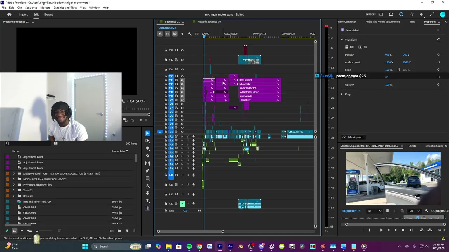Select the Track Select Forward tool
Image resolution: width=449 pixels, height=252 pixels.
(148, 141)
